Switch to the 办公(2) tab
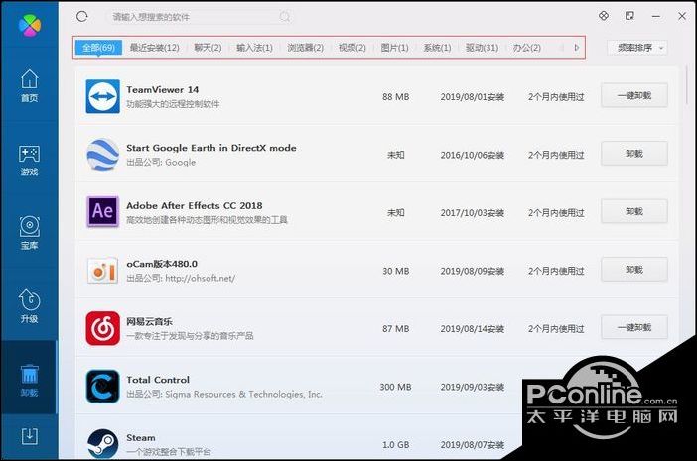Viewport: 697px width, 461px height. (527, 48)
